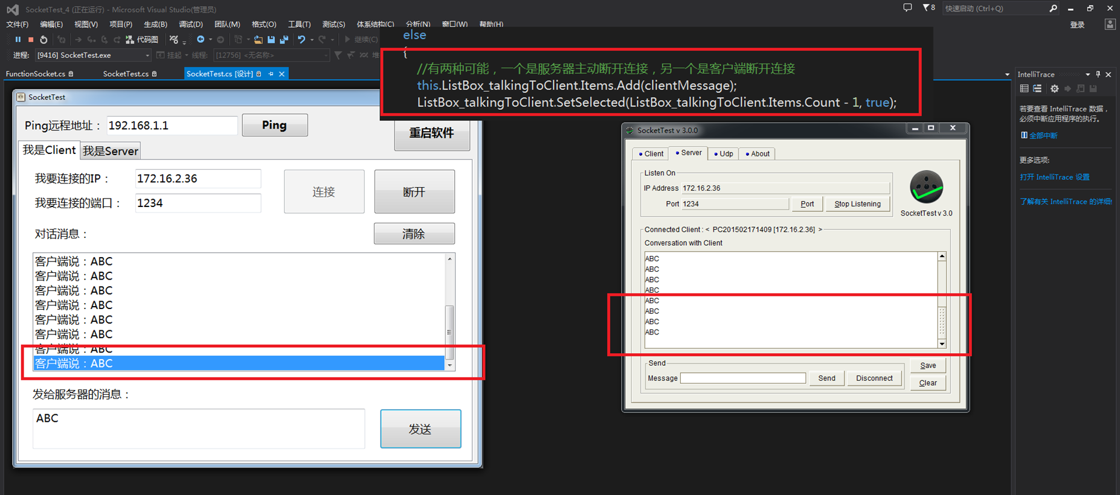Screen dimensions: 1120x495
Task: Open IntelliTrace window options dropdown arrow
Action: pyautogui.click(x=1087, y=74)
